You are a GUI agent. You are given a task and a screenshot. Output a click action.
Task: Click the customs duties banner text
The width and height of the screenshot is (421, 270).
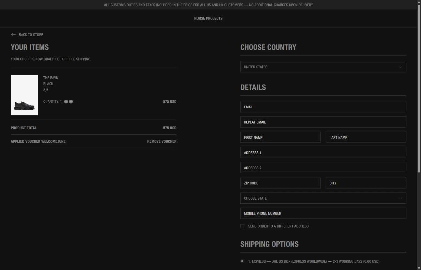pyautogui.click(x=208, y=5)
